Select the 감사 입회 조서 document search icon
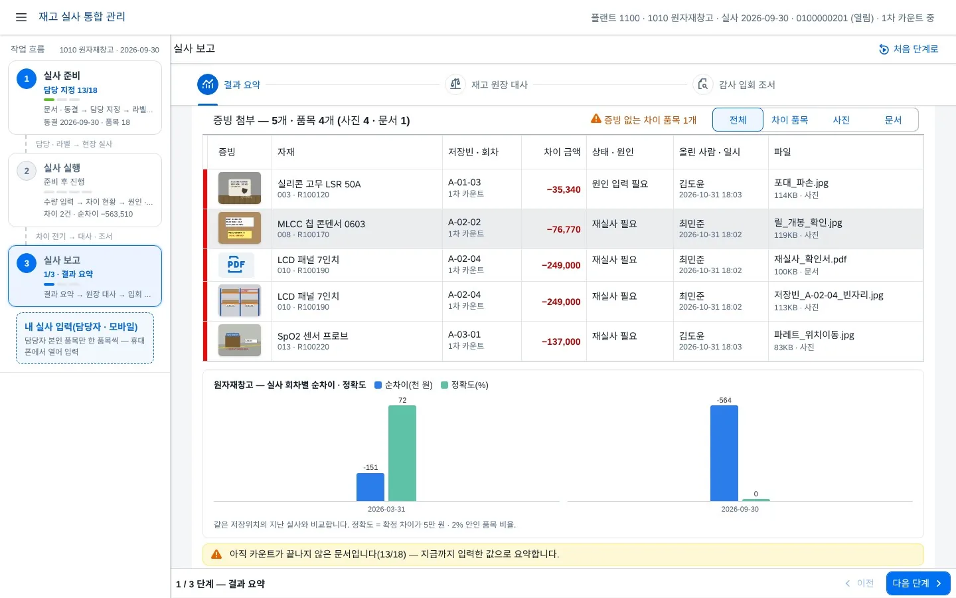Viewport: 956px width, 598px height. tap(703, 84)
